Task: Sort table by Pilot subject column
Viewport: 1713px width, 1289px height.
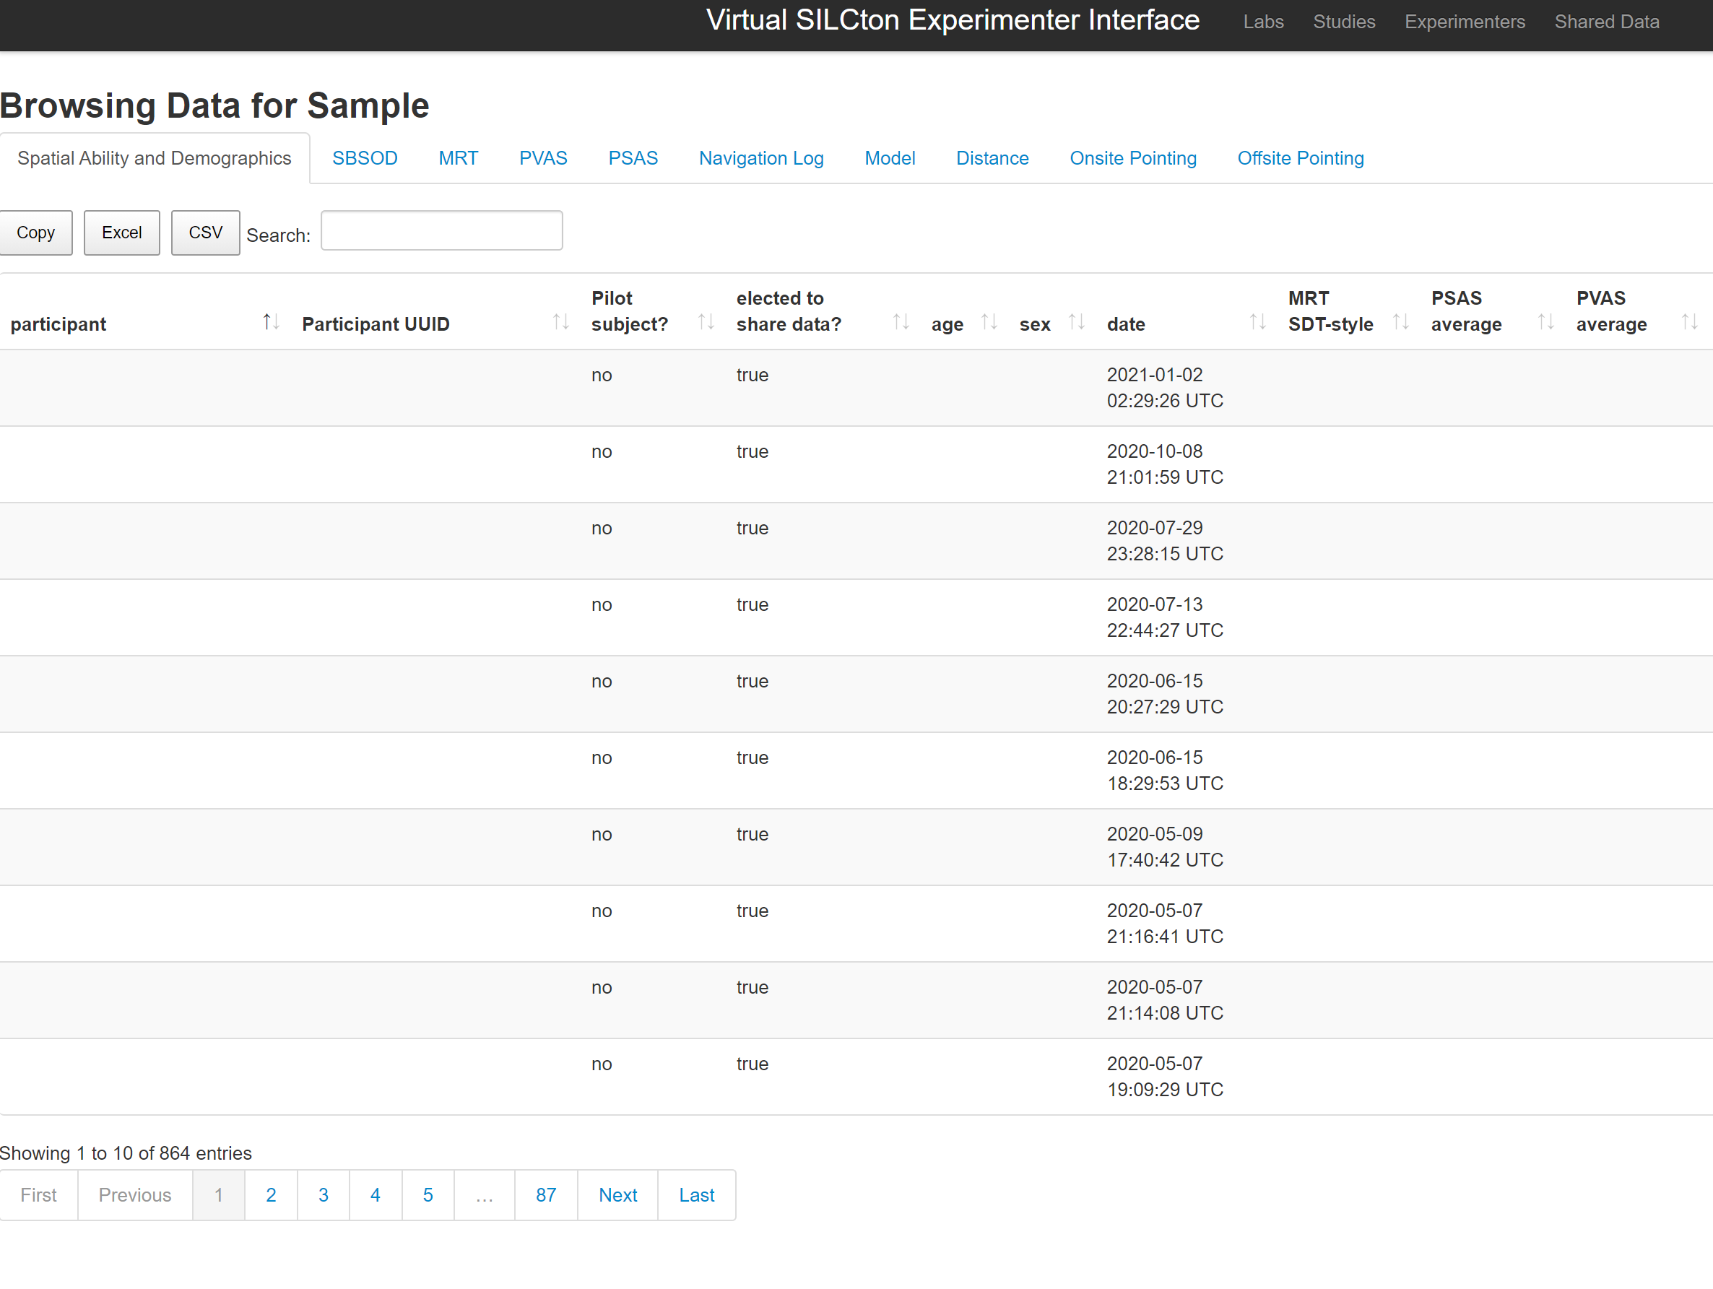Action: pyautogui.click(x=706, y=321)
